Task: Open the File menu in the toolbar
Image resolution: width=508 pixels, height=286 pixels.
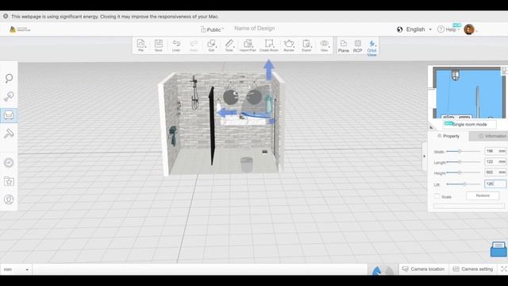Action: (141, 45)
